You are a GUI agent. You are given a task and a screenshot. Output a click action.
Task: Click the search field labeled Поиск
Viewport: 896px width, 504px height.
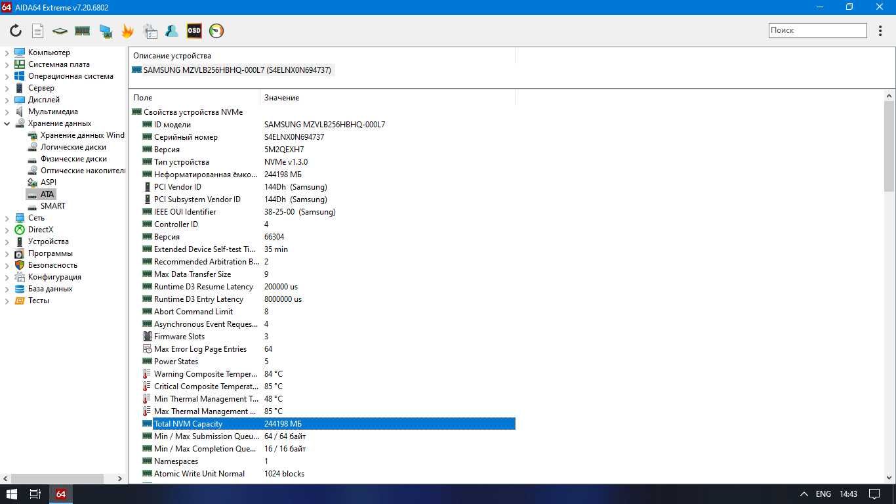(817, 30)
